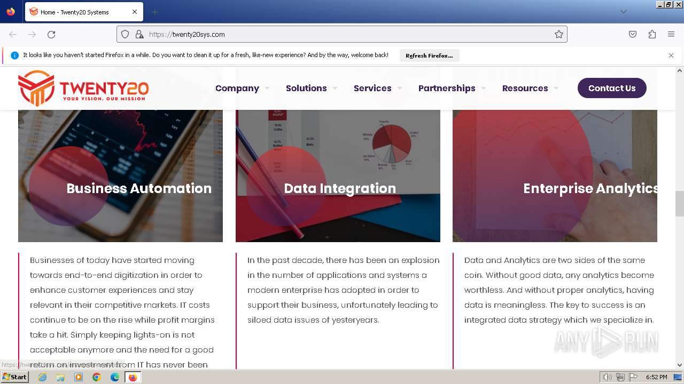The height and width of the screenshot is (384, 684).
Task: Open the Action Center flag icon
Action: tap(633, 377)
